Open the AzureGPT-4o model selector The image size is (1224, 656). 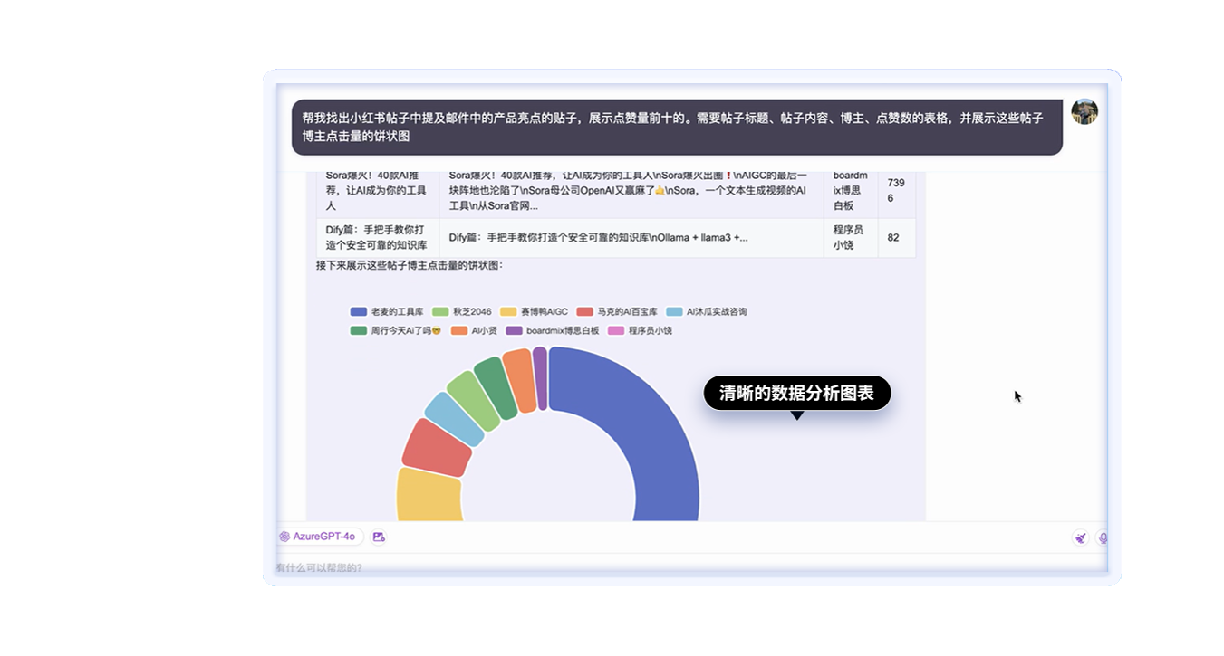(321, 537)
